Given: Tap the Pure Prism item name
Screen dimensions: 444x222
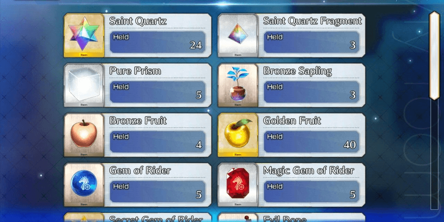Looking at the screenshot, I should coord(135,71).
